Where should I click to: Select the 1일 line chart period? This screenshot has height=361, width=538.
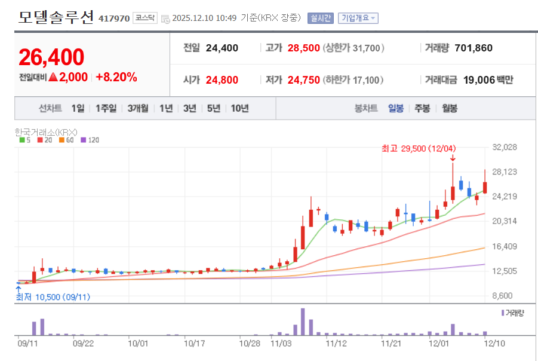coord(78,108)
